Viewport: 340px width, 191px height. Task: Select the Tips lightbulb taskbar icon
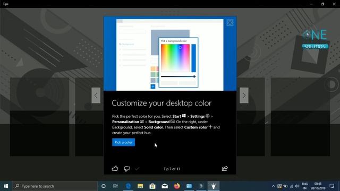coord(214,186)
